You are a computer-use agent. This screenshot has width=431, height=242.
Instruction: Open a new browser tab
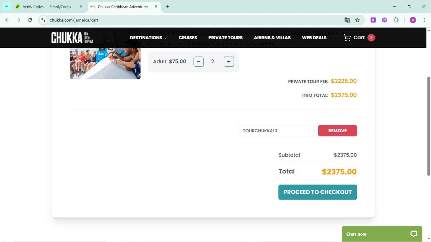[x=168, y=6]
